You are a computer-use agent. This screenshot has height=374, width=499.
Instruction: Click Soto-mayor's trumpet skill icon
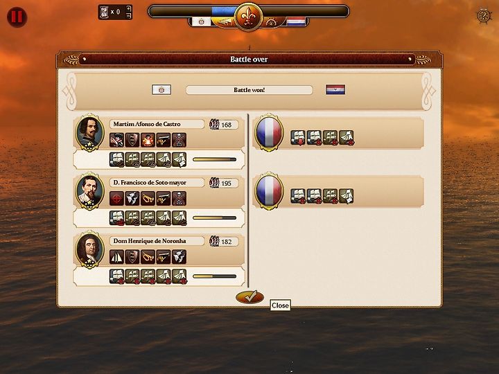148,199
